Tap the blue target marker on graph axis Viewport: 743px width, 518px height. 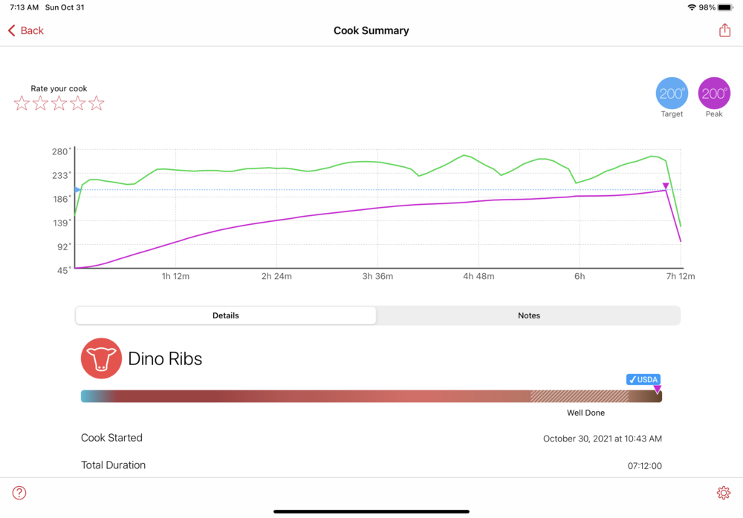point(77,190)
